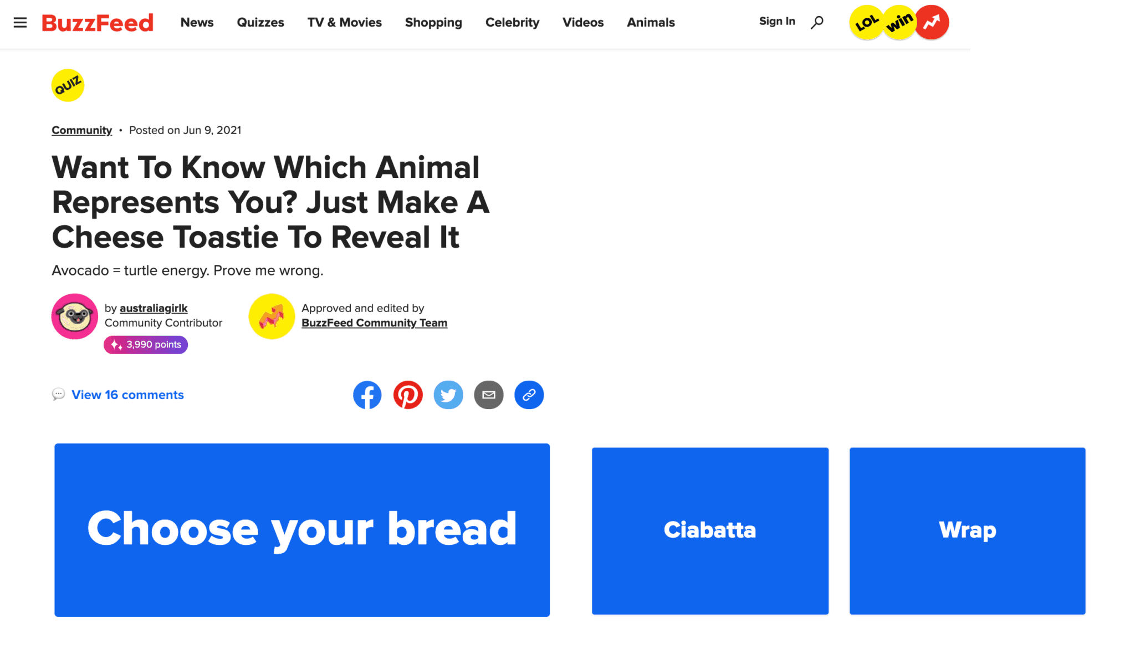1135x654 pixels.
Task: Open the LOL badge feed
Action: (866, 23)
